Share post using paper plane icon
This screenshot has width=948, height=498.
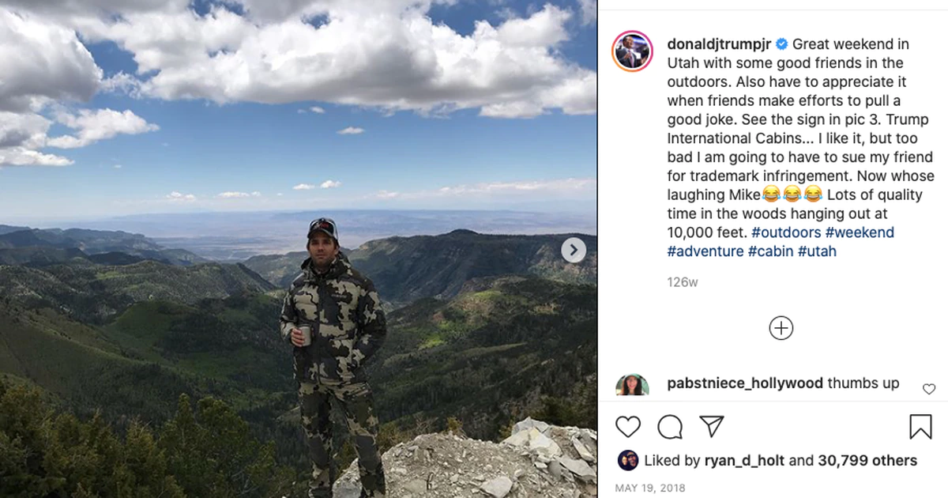(712, 427)
